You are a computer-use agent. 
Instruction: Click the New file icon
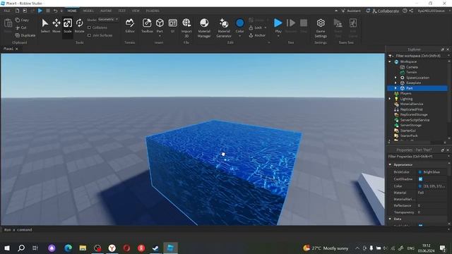pyautogui.click(x=17, y=11)
